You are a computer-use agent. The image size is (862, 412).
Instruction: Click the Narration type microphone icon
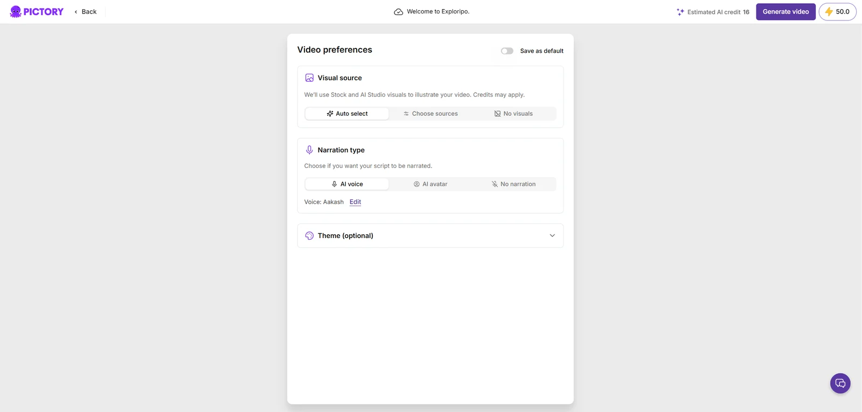point(309,150)
